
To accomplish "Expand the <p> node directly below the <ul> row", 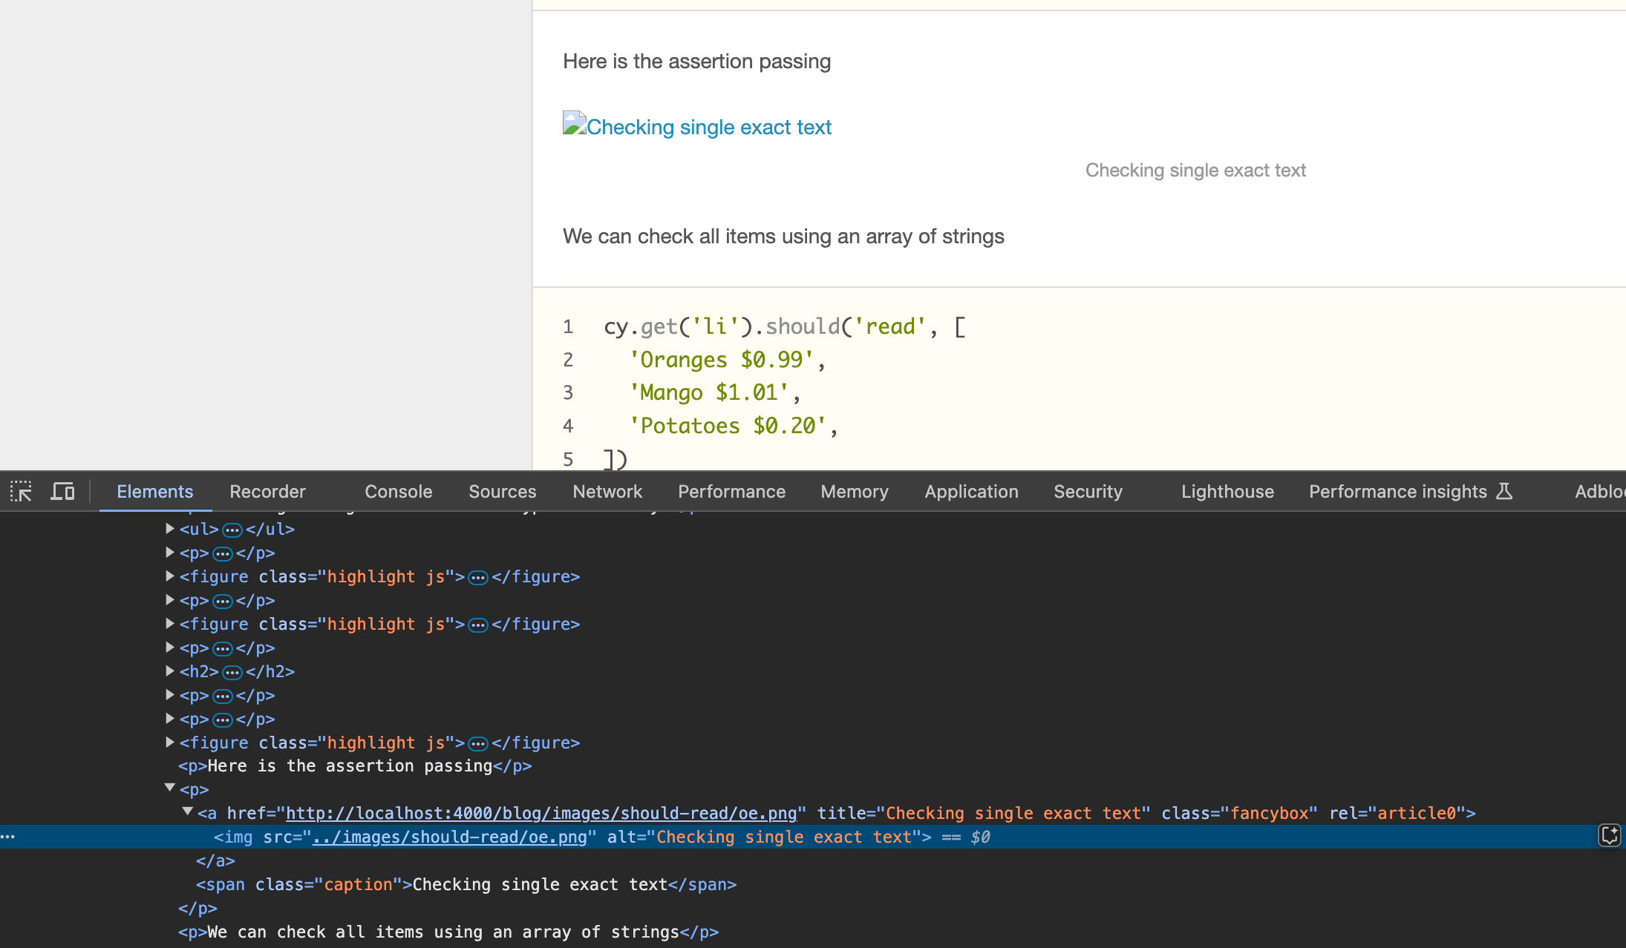I will [169, 553].
